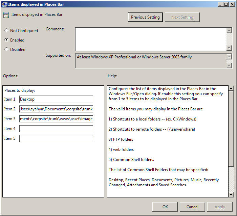Click the Supported on scroll down arrow
The height and width of the screenshot is (216, 237).
(229, 65)
